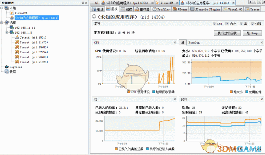265x155 pixels.
Task: Close the 线程 chart panel
Action: (262, 99)
